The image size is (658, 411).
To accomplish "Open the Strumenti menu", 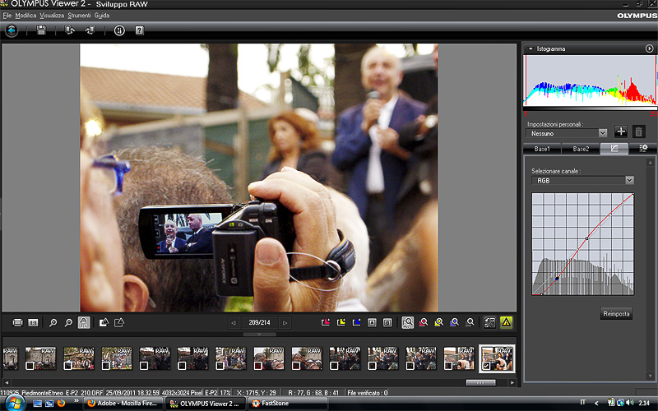I will [80, 16].
